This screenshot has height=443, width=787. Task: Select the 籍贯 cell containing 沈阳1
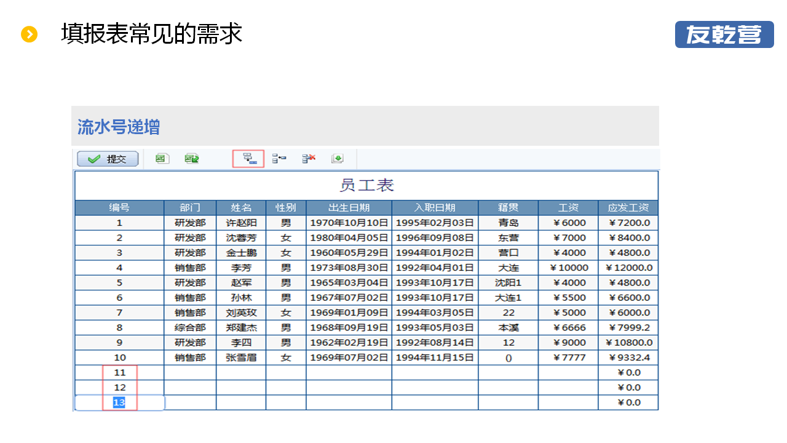(508, 282)
